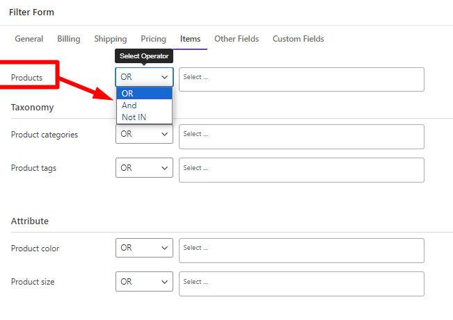
Task: Click the Products select field
Action: pyautogui.click(x=301, y=80)
